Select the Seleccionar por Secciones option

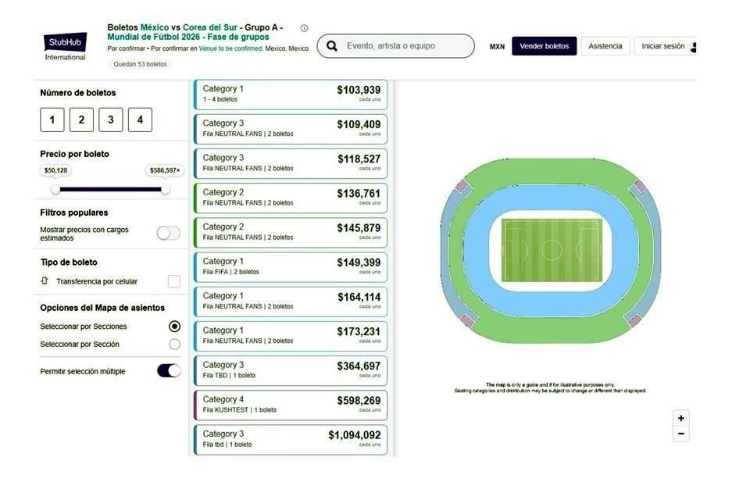click(x=174, y=327)
